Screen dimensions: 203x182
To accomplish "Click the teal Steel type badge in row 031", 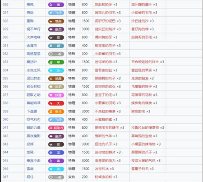I will click(x=56, y=46).
